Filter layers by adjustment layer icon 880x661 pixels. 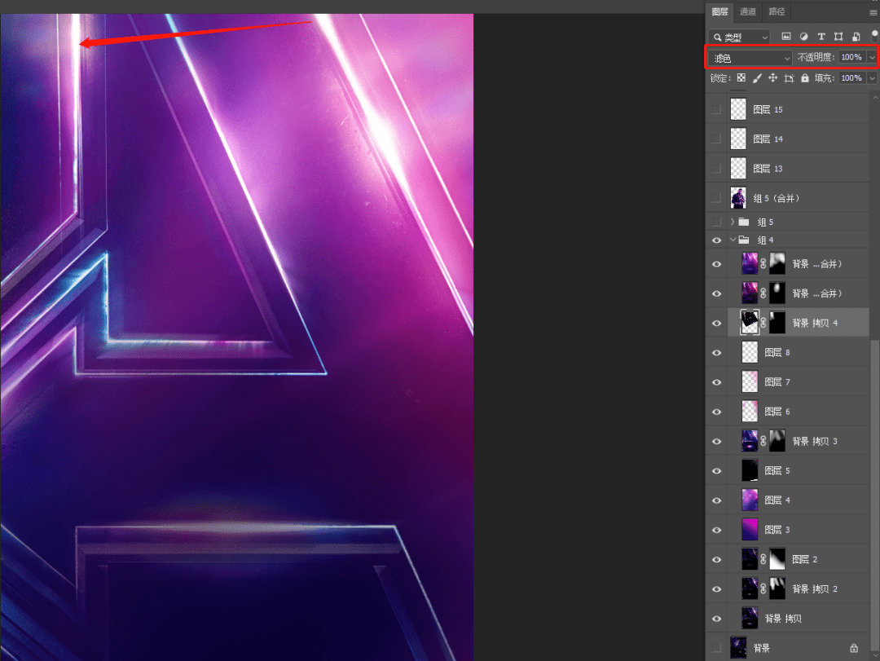pyautogui.click(x=803, y=37)
